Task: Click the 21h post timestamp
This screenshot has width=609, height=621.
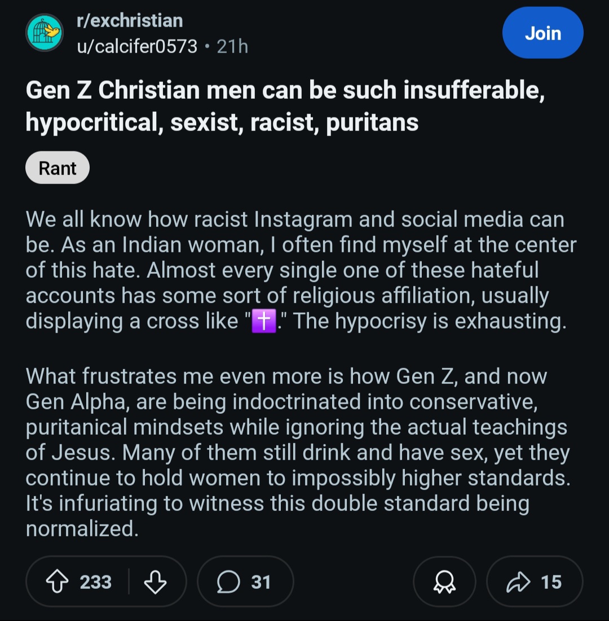Action: (233, 46)
